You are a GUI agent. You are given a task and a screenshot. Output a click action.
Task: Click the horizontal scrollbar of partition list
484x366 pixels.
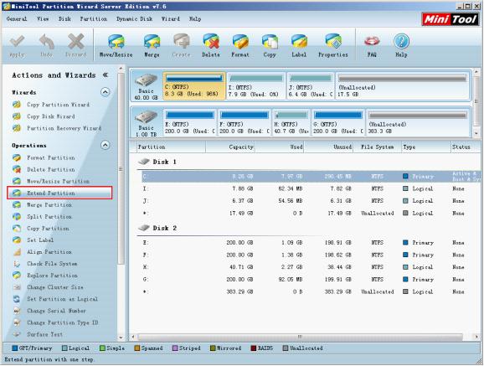[x=300, y=337]
